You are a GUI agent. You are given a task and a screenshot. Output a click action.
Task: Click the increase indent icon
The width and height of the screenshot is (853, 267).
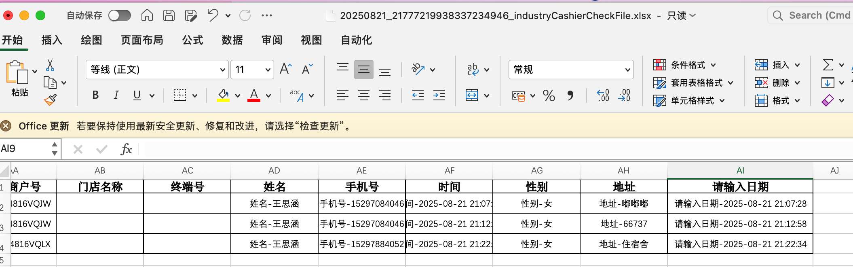coord(439,95)
